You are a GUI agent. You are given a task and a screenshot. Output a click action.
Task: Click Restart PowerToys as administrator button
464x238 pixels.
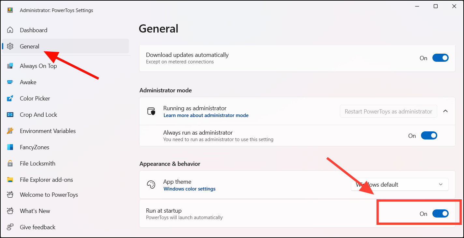[x=388, y=112]
